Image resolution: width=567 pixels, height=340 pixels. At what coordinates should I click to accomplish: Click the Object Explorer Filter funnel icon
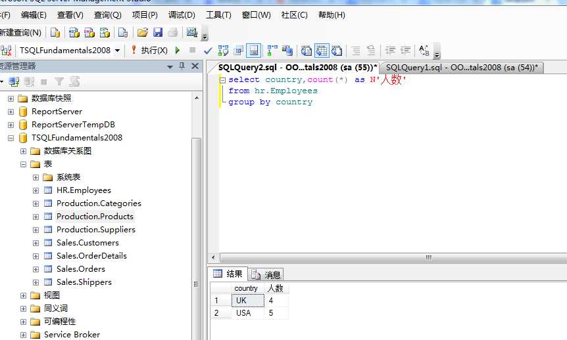59,82
